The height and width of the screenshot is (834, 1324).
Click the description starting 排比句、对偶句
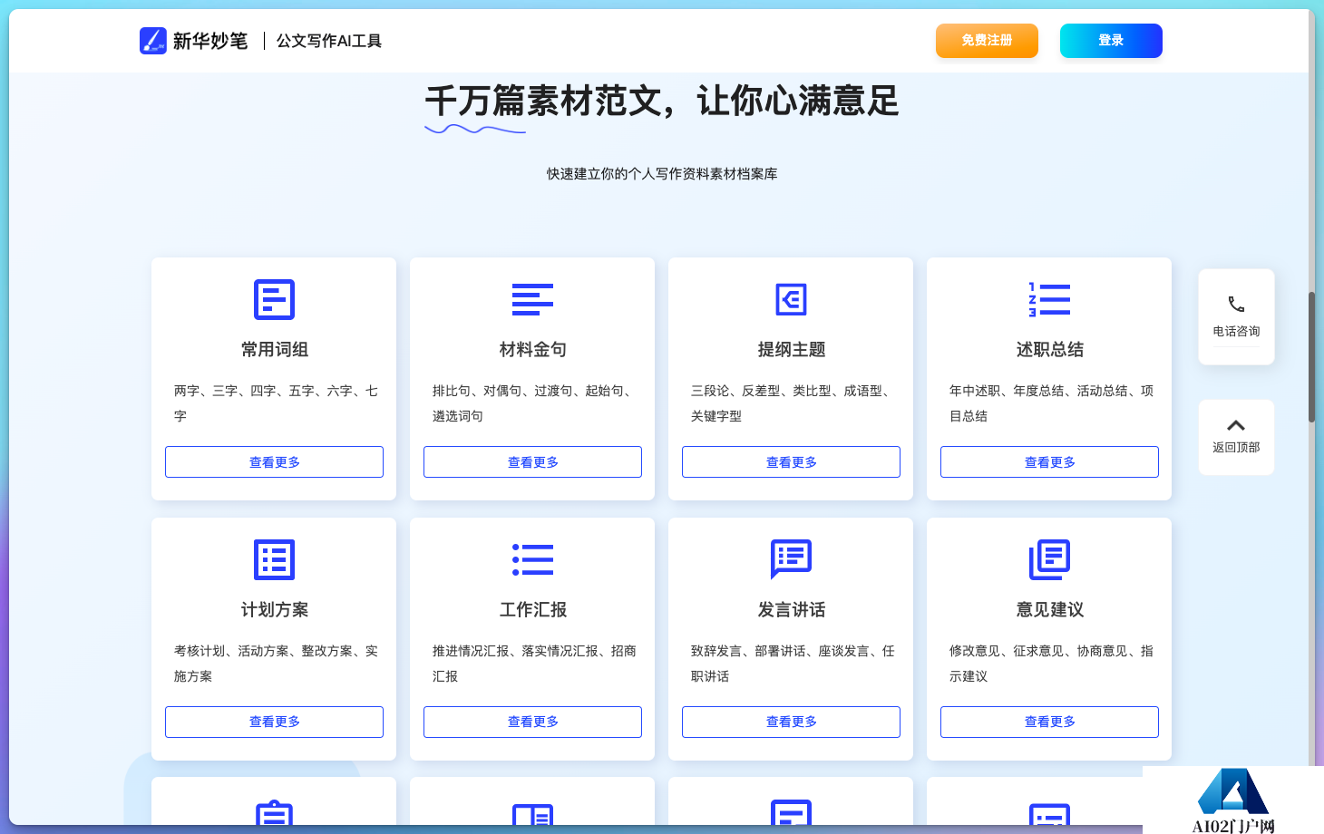click(x=534, y=403)
